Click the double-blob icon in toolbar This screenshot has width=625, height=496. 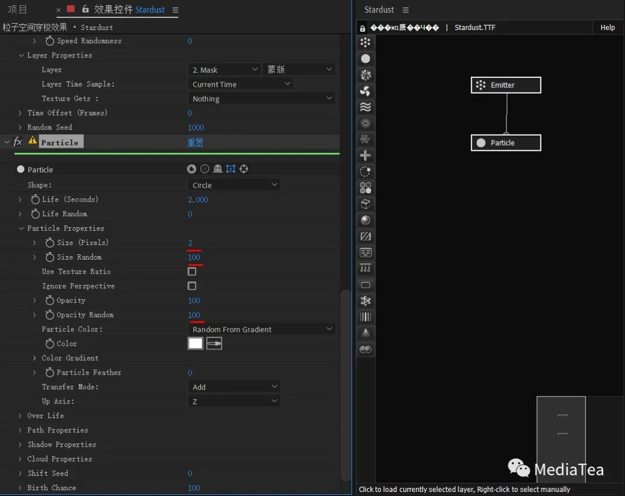pyautogui.click(x=365, y=350)
